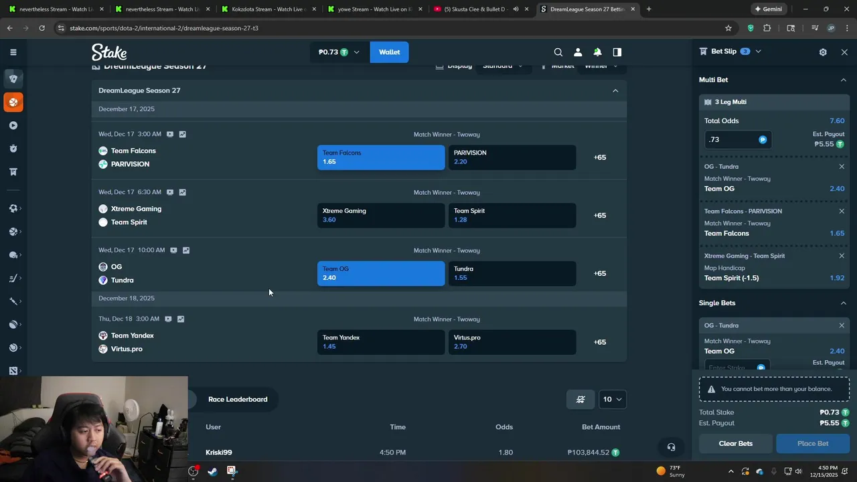Open the leaderboard rows count dropdown
The width and height of the screenshot is (857, 482).
pyautogui.click(x=613, y=399)
